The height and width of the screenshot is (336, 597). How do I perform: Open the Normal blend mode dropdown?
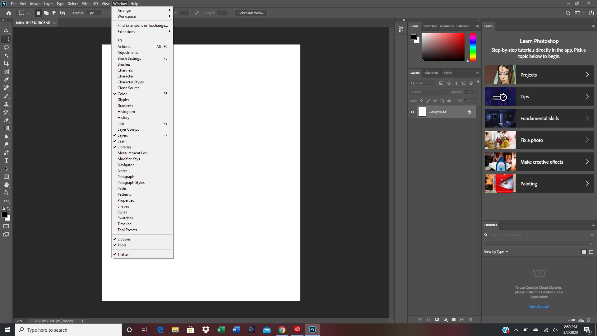point(428,92)
